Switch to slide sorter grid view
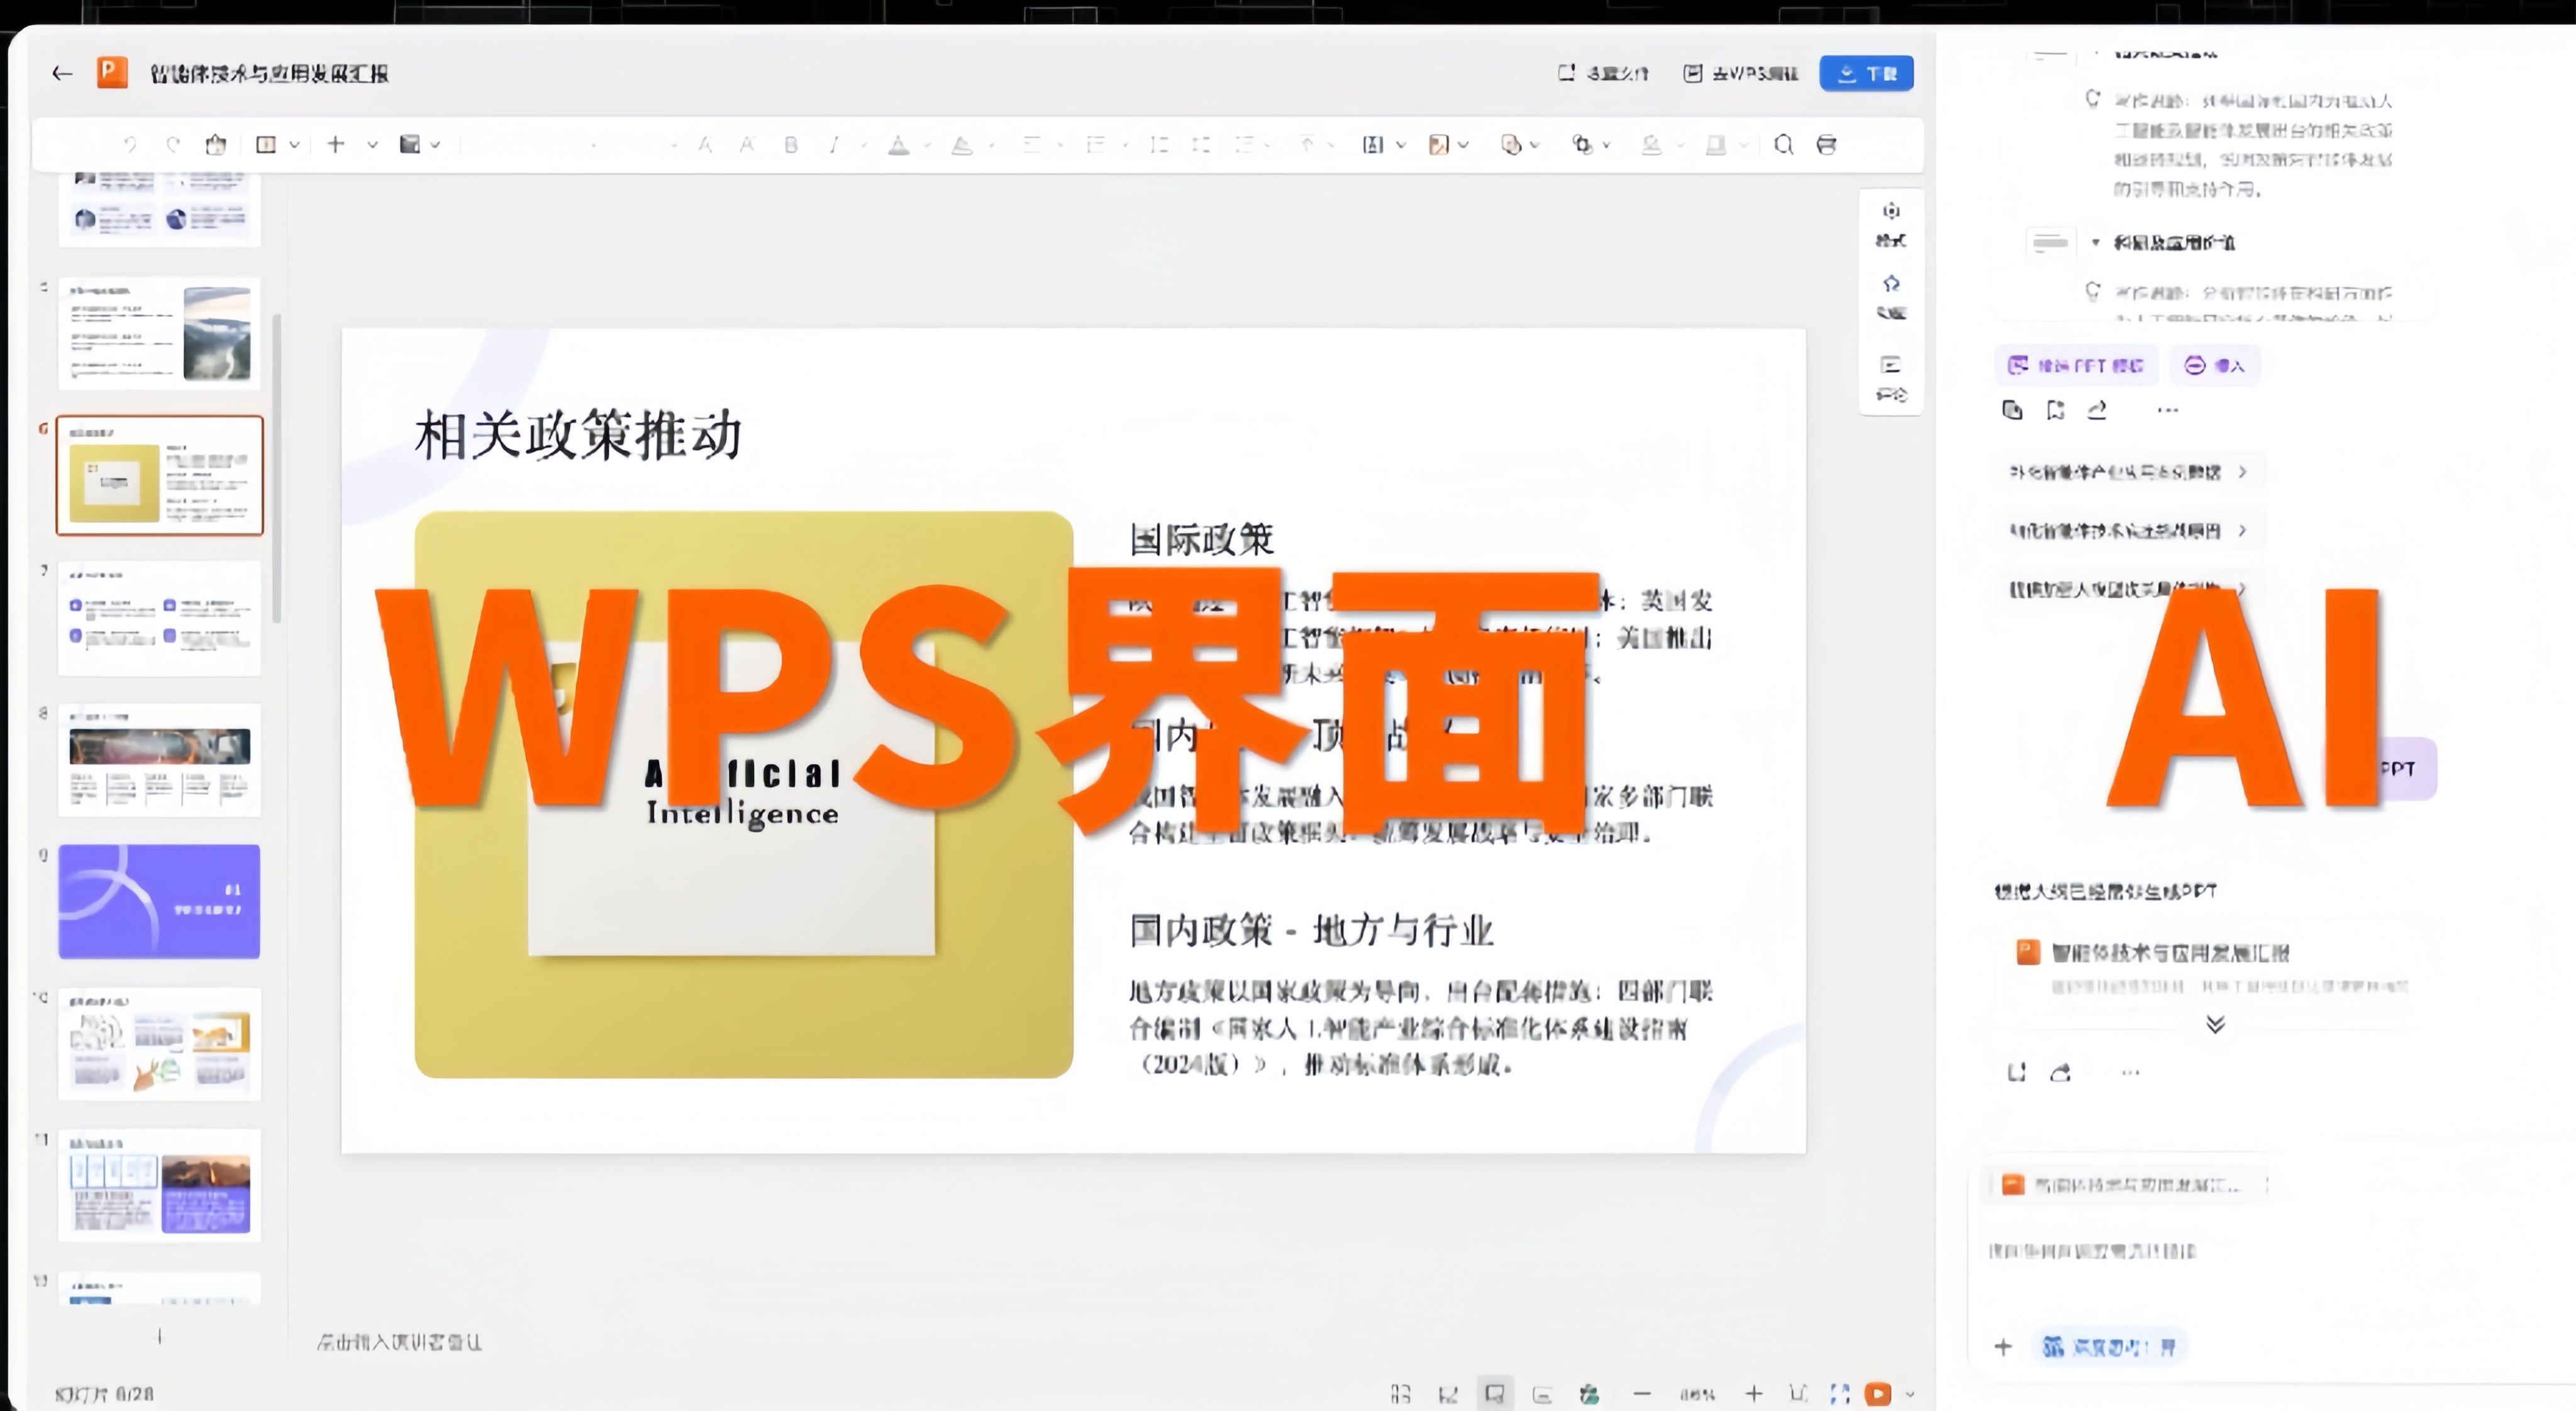 coord(1400,1393)
